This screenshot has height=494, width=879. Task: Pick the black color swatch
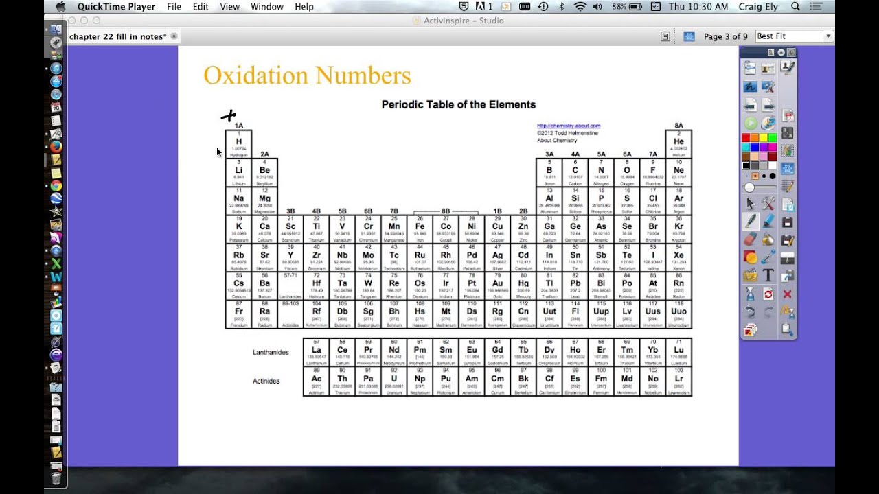point(746,165)
